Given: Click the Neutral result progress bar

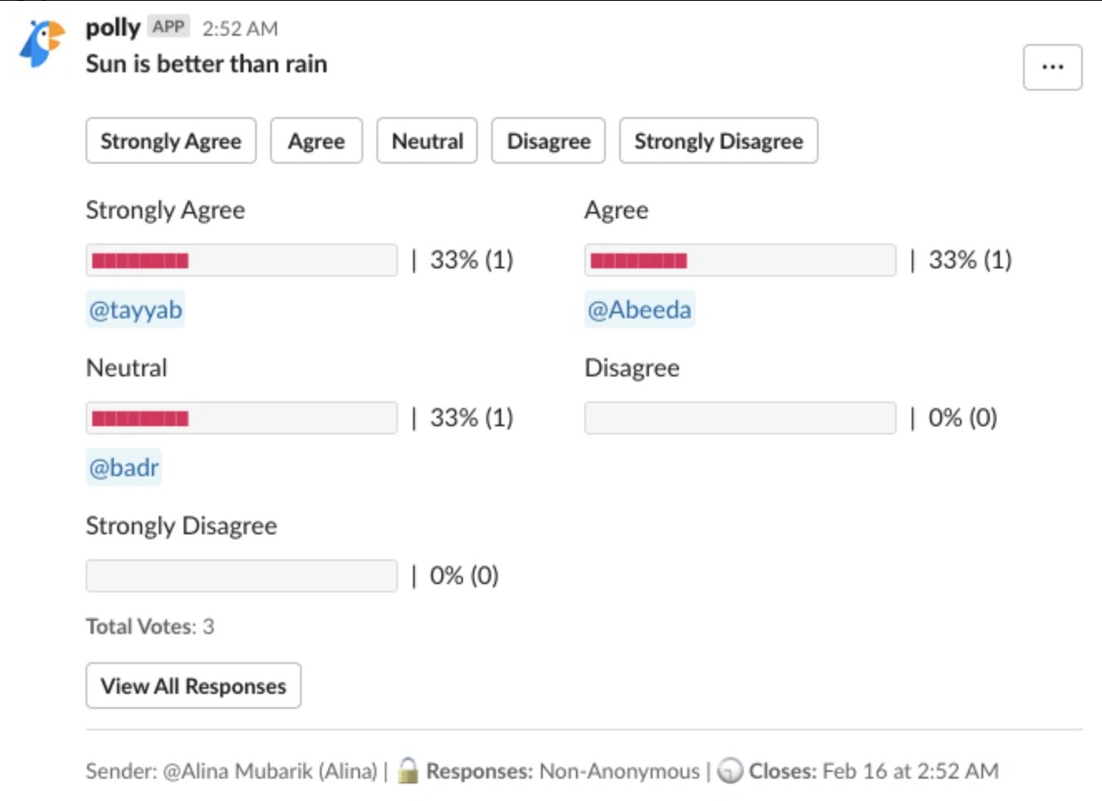Looking at the screenshot, I should (241, 418).
